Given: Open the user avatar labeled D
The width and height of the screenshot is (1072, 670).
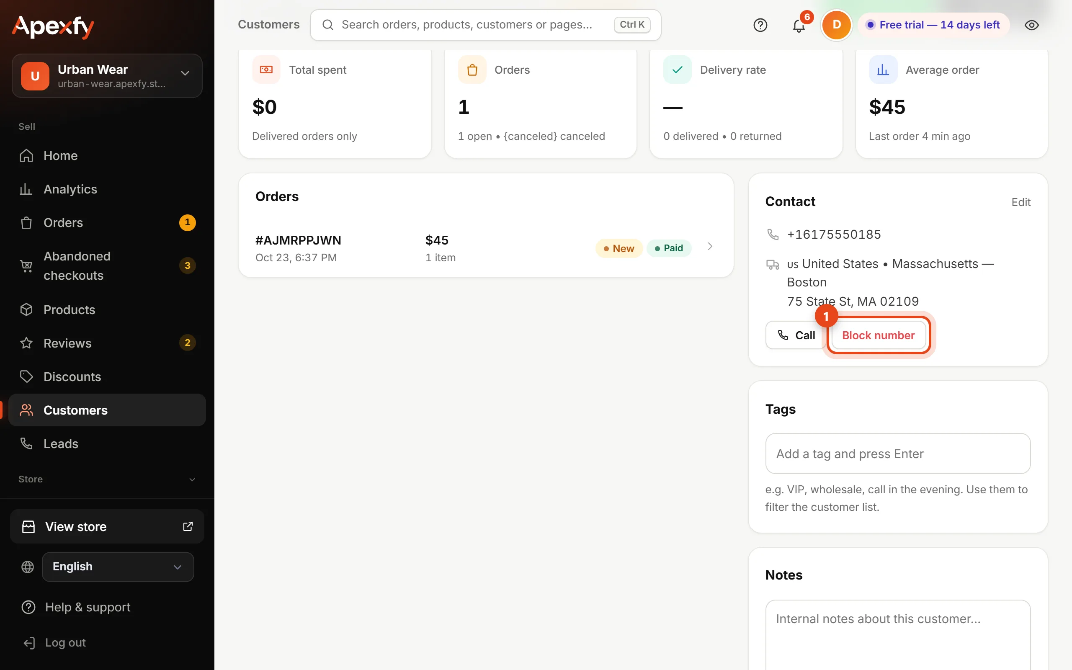Looking at the screenshot, I should coord(836,25).
